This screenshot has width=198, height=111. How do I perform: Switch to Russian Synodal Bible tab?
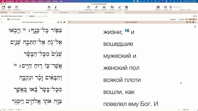[x=19, y=13]
